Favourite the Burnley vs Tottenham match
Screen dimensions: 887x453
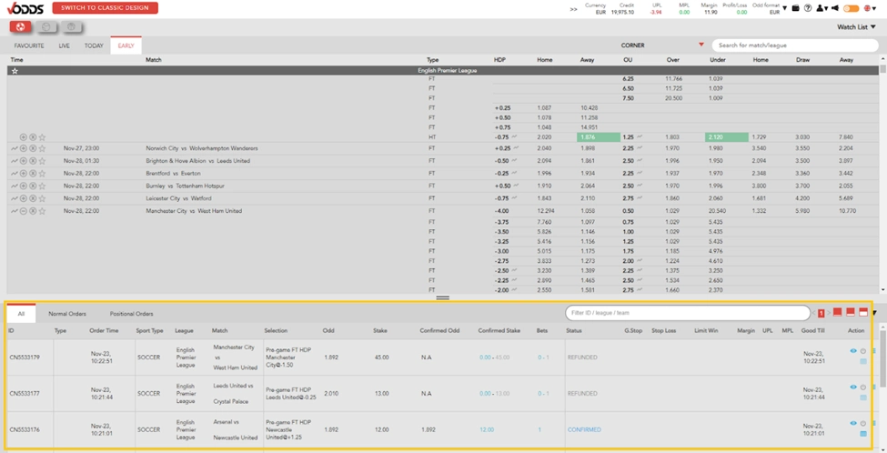(x=42, y=186)
